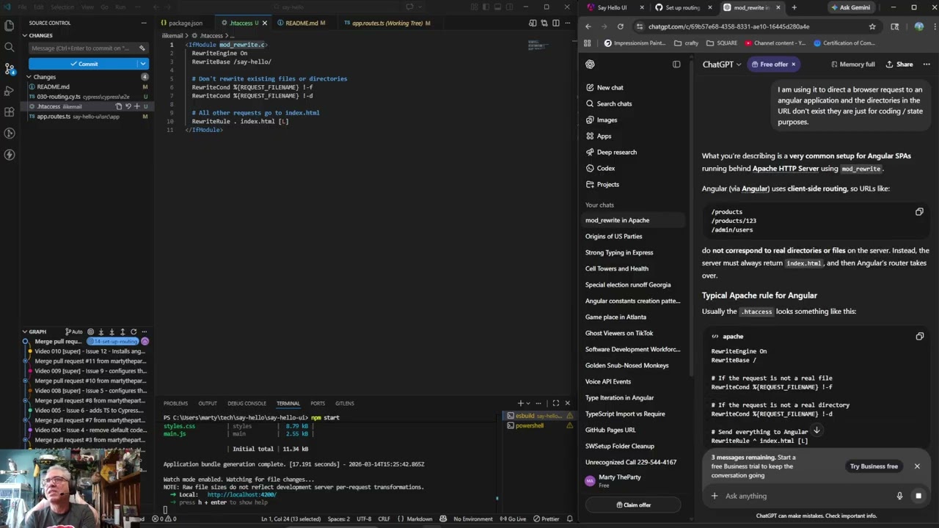Copy the apache code block
This screenshot has height=528, width=939.
[919, 336]
